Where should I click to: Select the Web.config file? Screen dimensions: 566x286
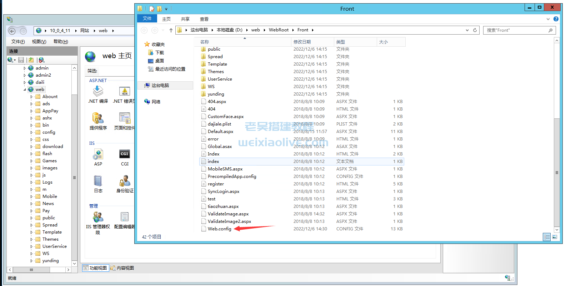(219, 229)
